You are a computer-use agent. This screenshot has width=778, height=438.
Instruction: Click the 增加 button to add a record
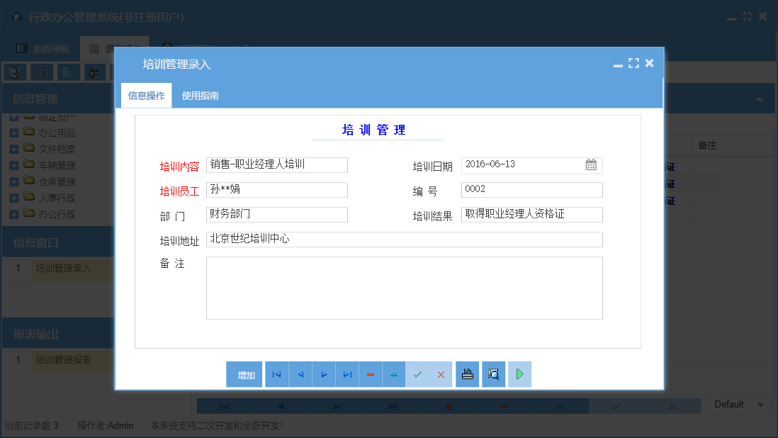click(x=244, y=374)
